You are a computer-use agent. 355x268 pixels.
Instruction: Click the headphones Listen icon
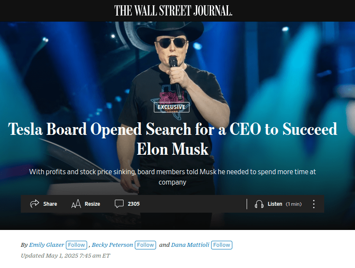259,204
